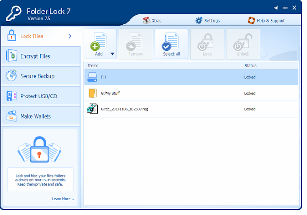Click the Settings gear icon
The image size is (307, 215).
point(199,20)
